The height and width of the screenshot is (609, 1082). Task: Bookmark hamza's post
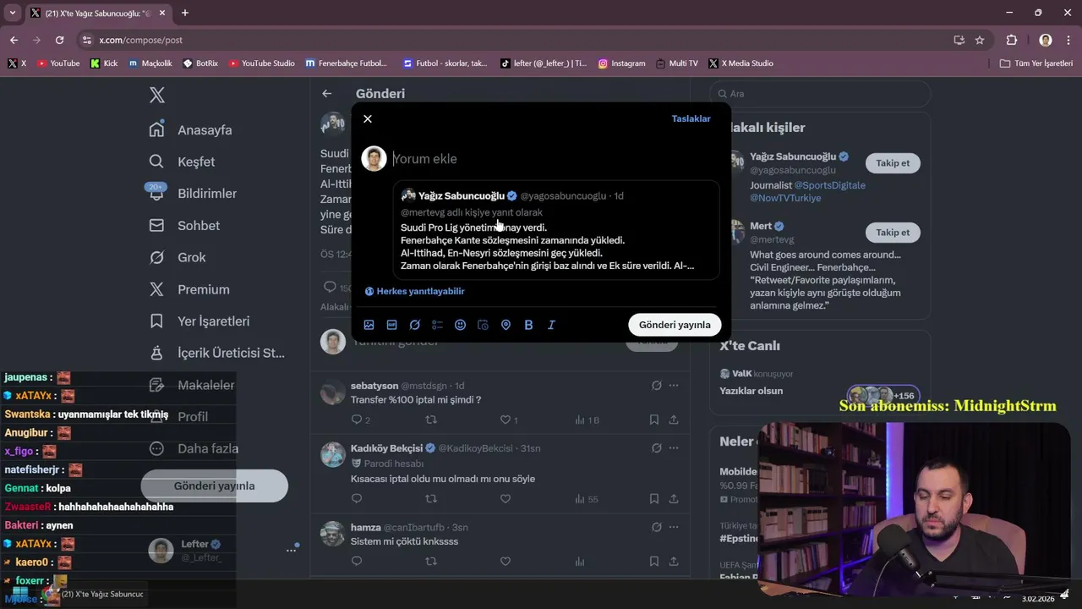[x=654, y=561]
